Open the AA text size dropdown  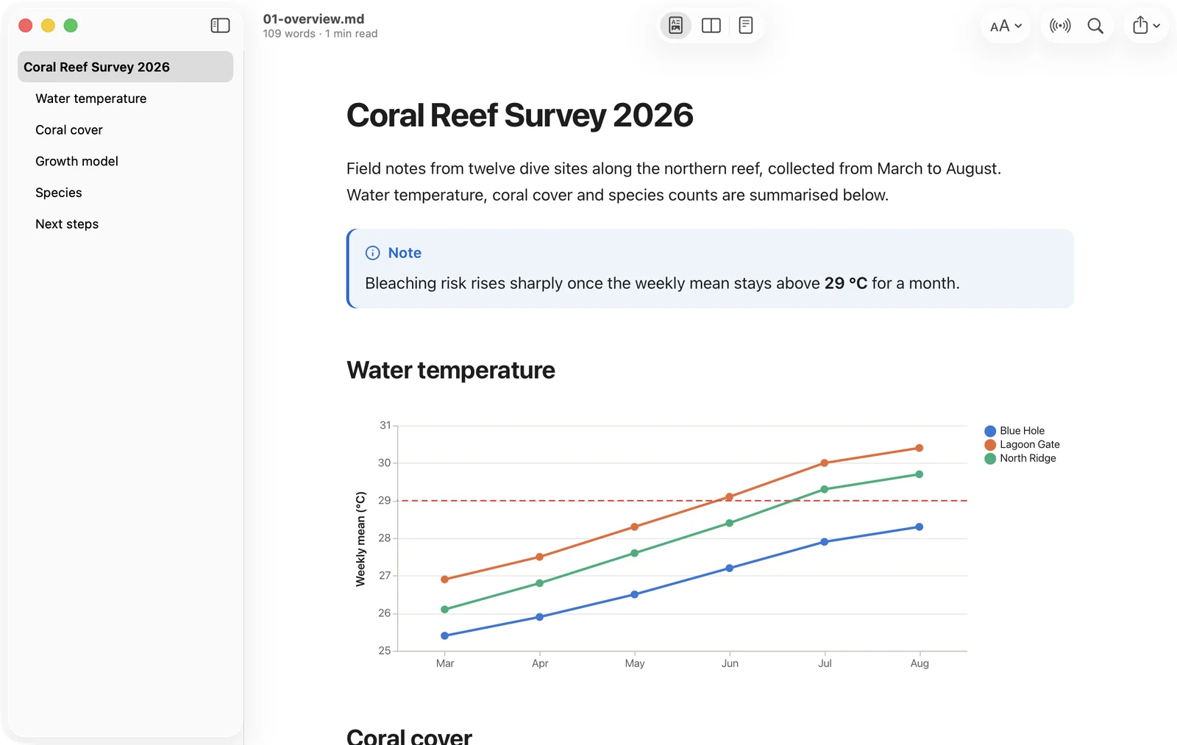tap(1006, 26)
